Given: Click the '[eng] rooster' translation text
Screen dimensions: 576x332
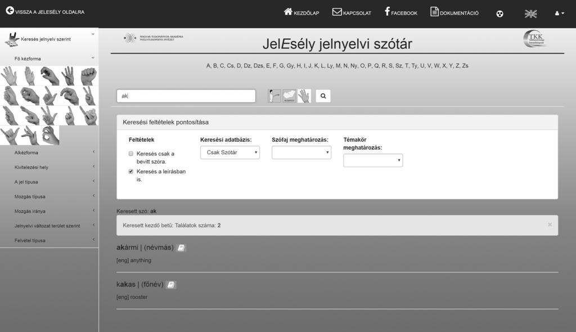Looking at the screenshot, I should (x=132, y=297).
